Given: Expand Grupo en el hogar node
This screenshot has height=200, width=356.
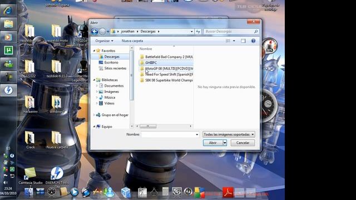Looking at the screenshot, I should pyautogui.click(x=94, y=115).
